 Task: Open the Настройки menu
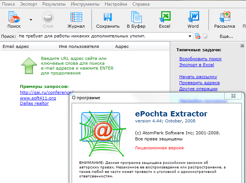pyautogui.click(x=116, y=4)
